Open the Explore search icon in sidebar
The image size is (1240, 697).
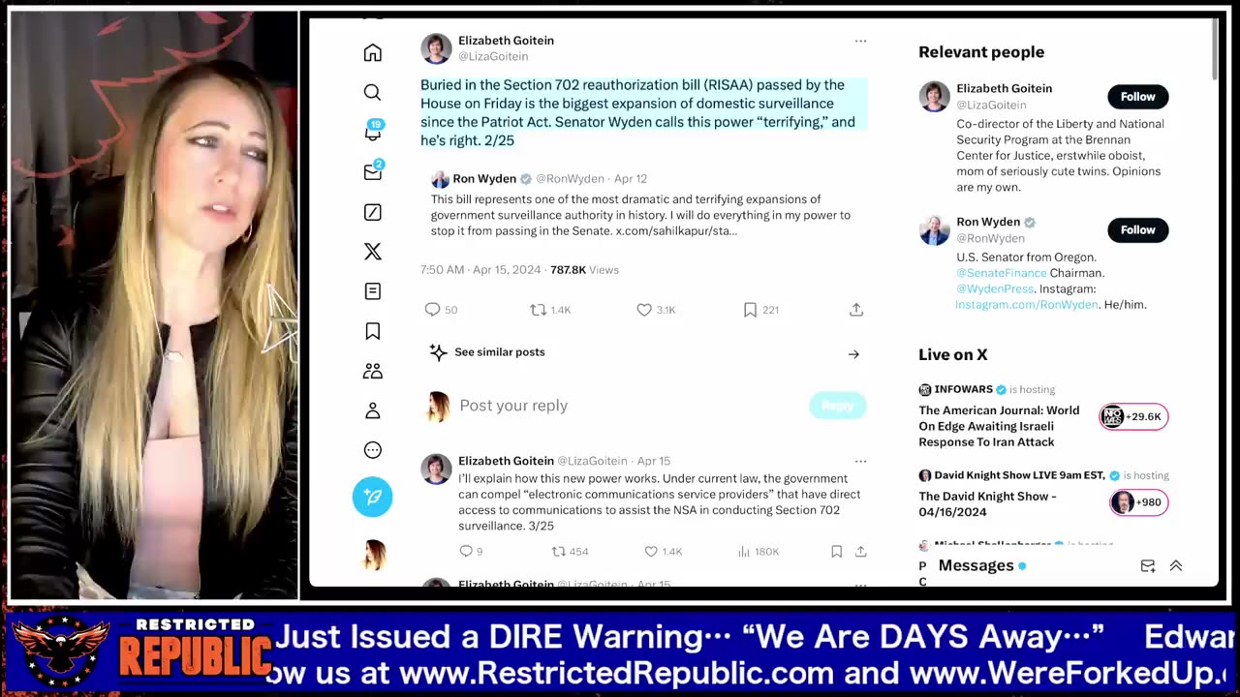pyautogui.click(x=372, y=92)
